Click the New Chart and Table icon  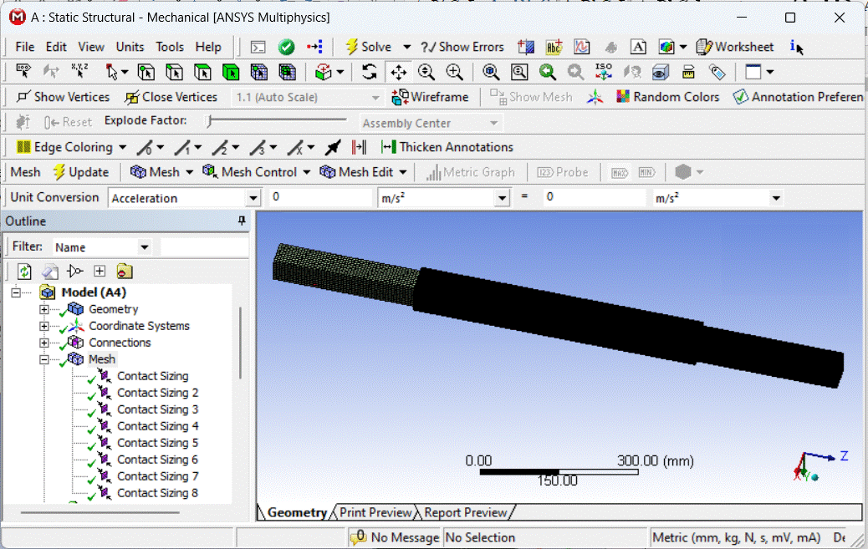582,47
